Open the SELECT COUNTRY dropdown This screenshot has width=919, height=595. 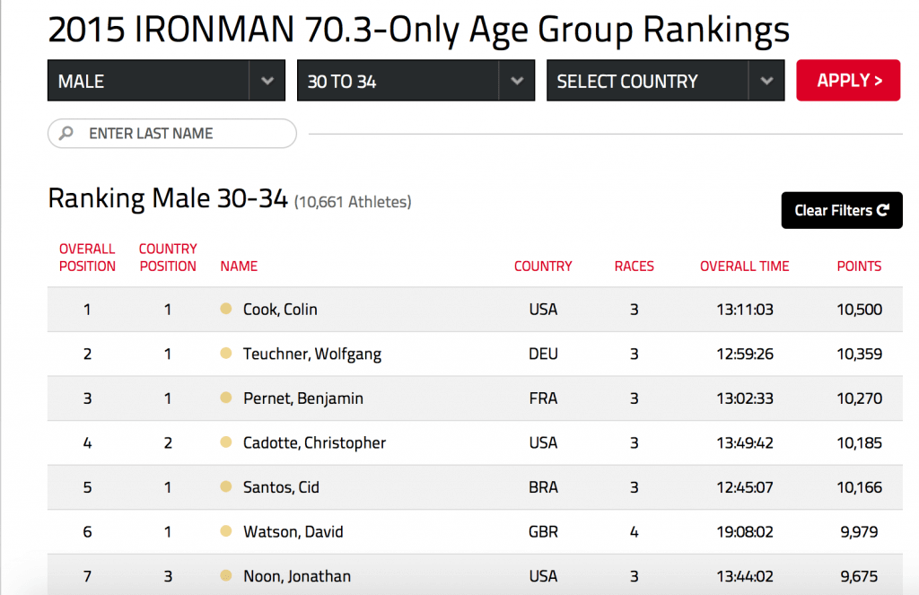click(665, 81)
